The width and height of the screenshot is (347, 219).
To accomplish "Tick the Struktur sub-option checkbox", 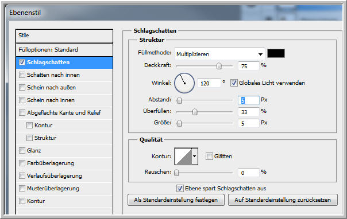I will pos(29,138).
